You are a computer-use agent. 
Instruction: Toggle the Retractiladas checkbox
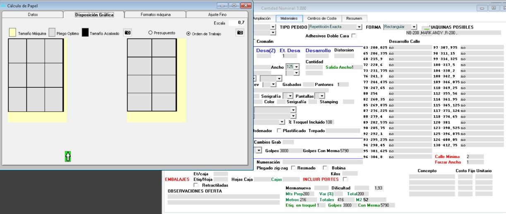(x=196, y=185)
